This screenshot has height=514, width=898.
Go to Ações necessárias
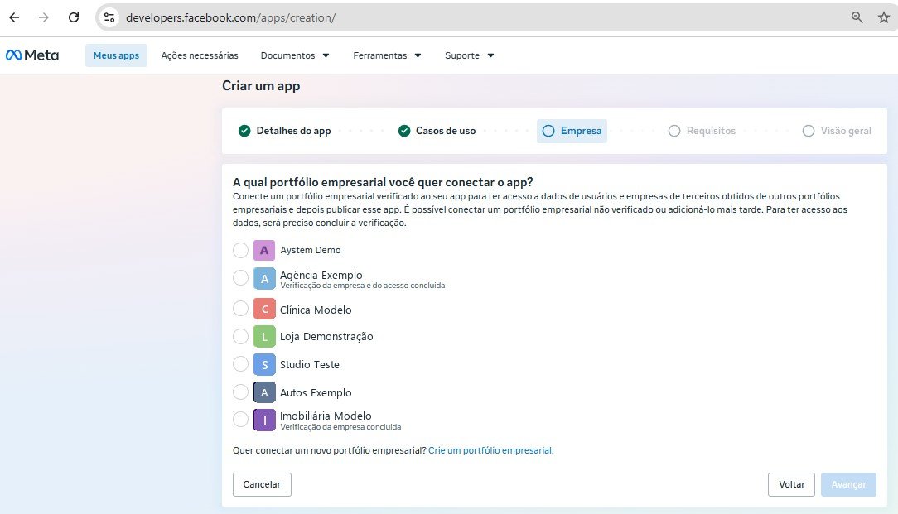coord(200,55)
